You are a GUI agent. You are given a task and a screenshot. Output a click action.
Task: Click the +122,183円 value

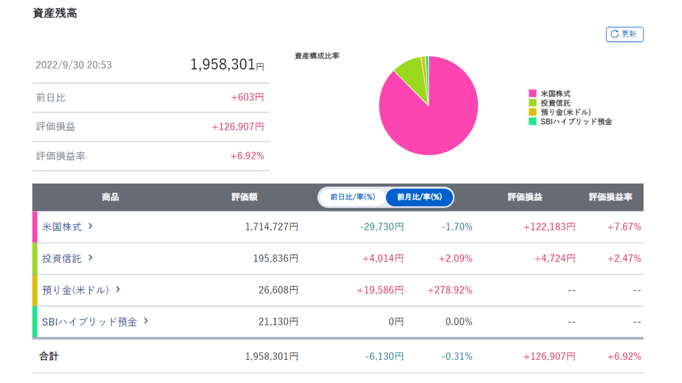tap(549, 227)
